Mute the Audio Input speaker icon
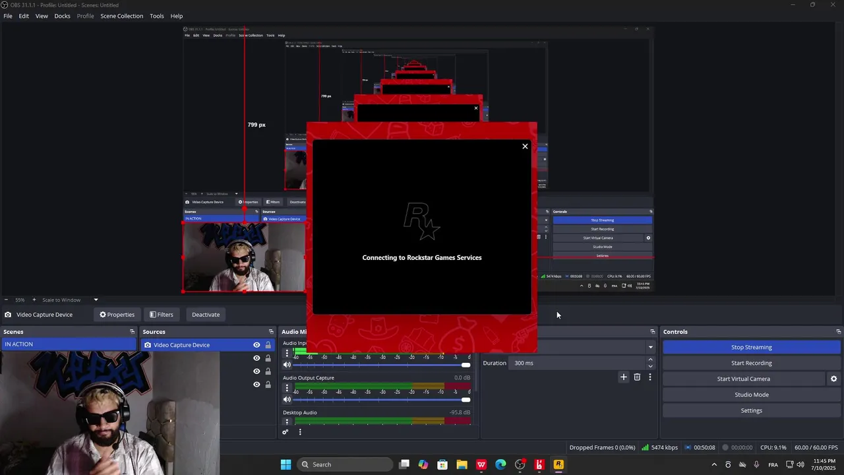Viewport: 844px width, 475px height. (x=287, y=365)
